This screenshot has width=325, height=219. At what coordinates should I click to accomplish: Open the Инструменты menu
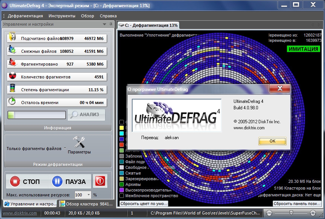(62, 16)
